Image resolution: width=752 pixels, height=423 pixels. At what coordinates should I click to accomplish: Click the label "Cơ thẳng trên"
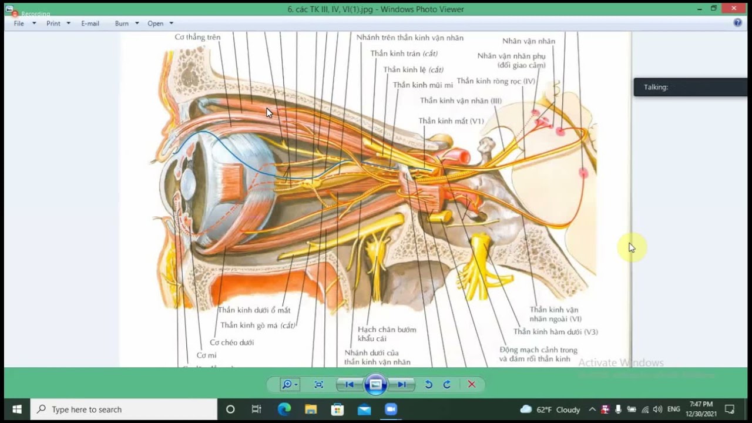click(197, 37)
